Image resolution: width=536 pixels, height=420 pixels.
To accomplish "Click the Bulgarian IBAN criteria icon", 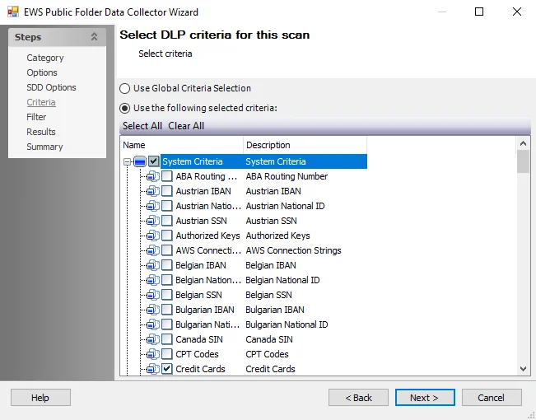I will tap(153, 310).
